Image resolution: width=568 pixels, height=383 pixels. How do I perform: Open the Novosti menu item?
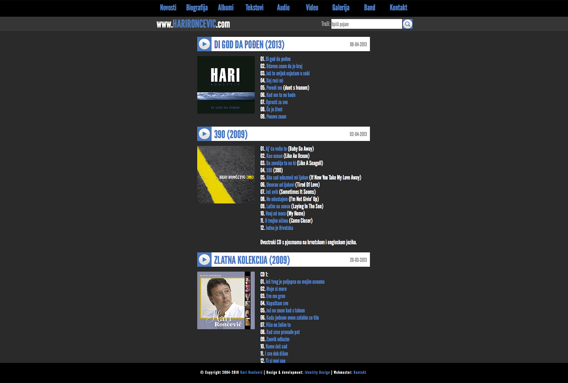click(168, 8)
